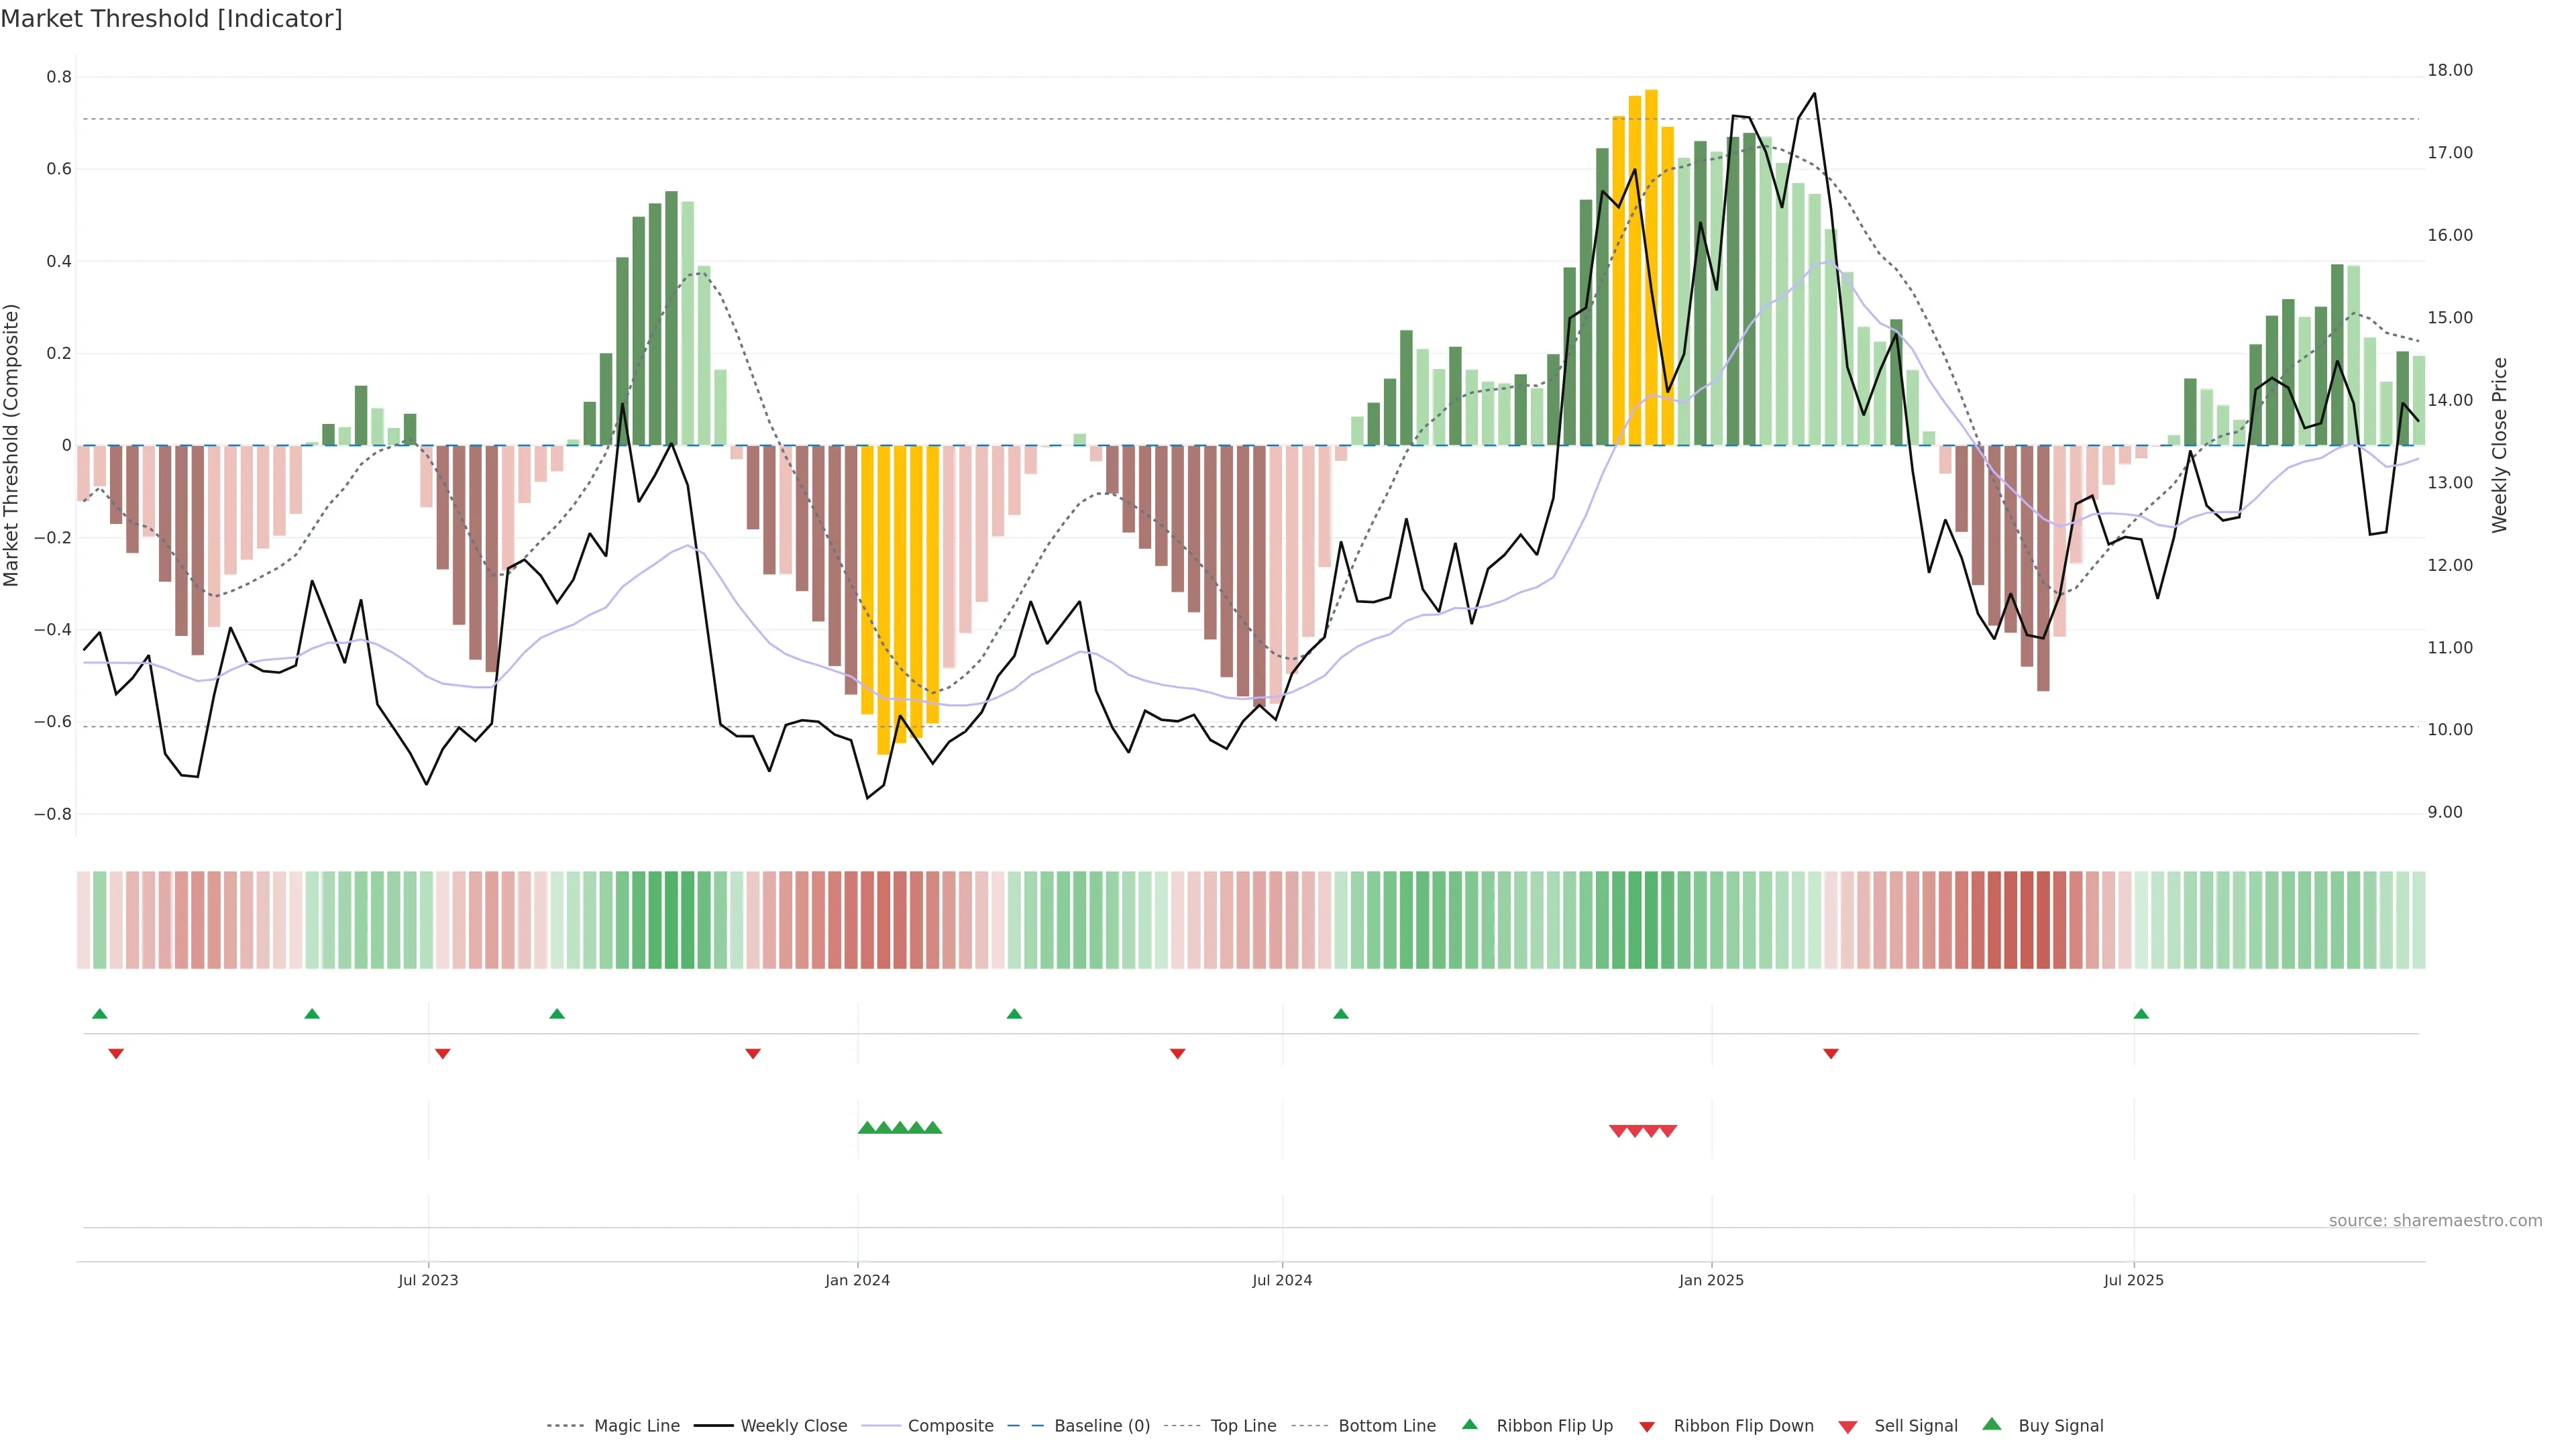
Task: Click the Sell Signal legend marker
Action: click(1848, 1427)
